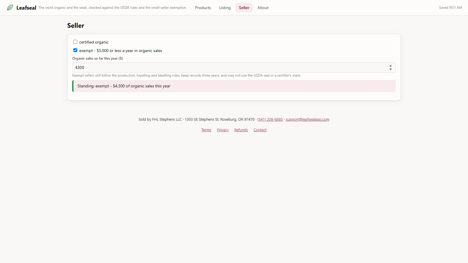The width and height of the screenshot is (468, 263).
Task: Focus the organic sales amount field
Action: click(234, 68)
